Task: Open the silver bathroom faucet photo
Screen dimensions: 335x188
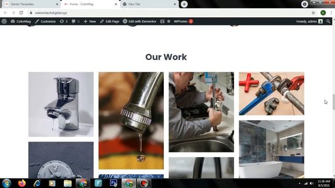Action: (61, 104)
